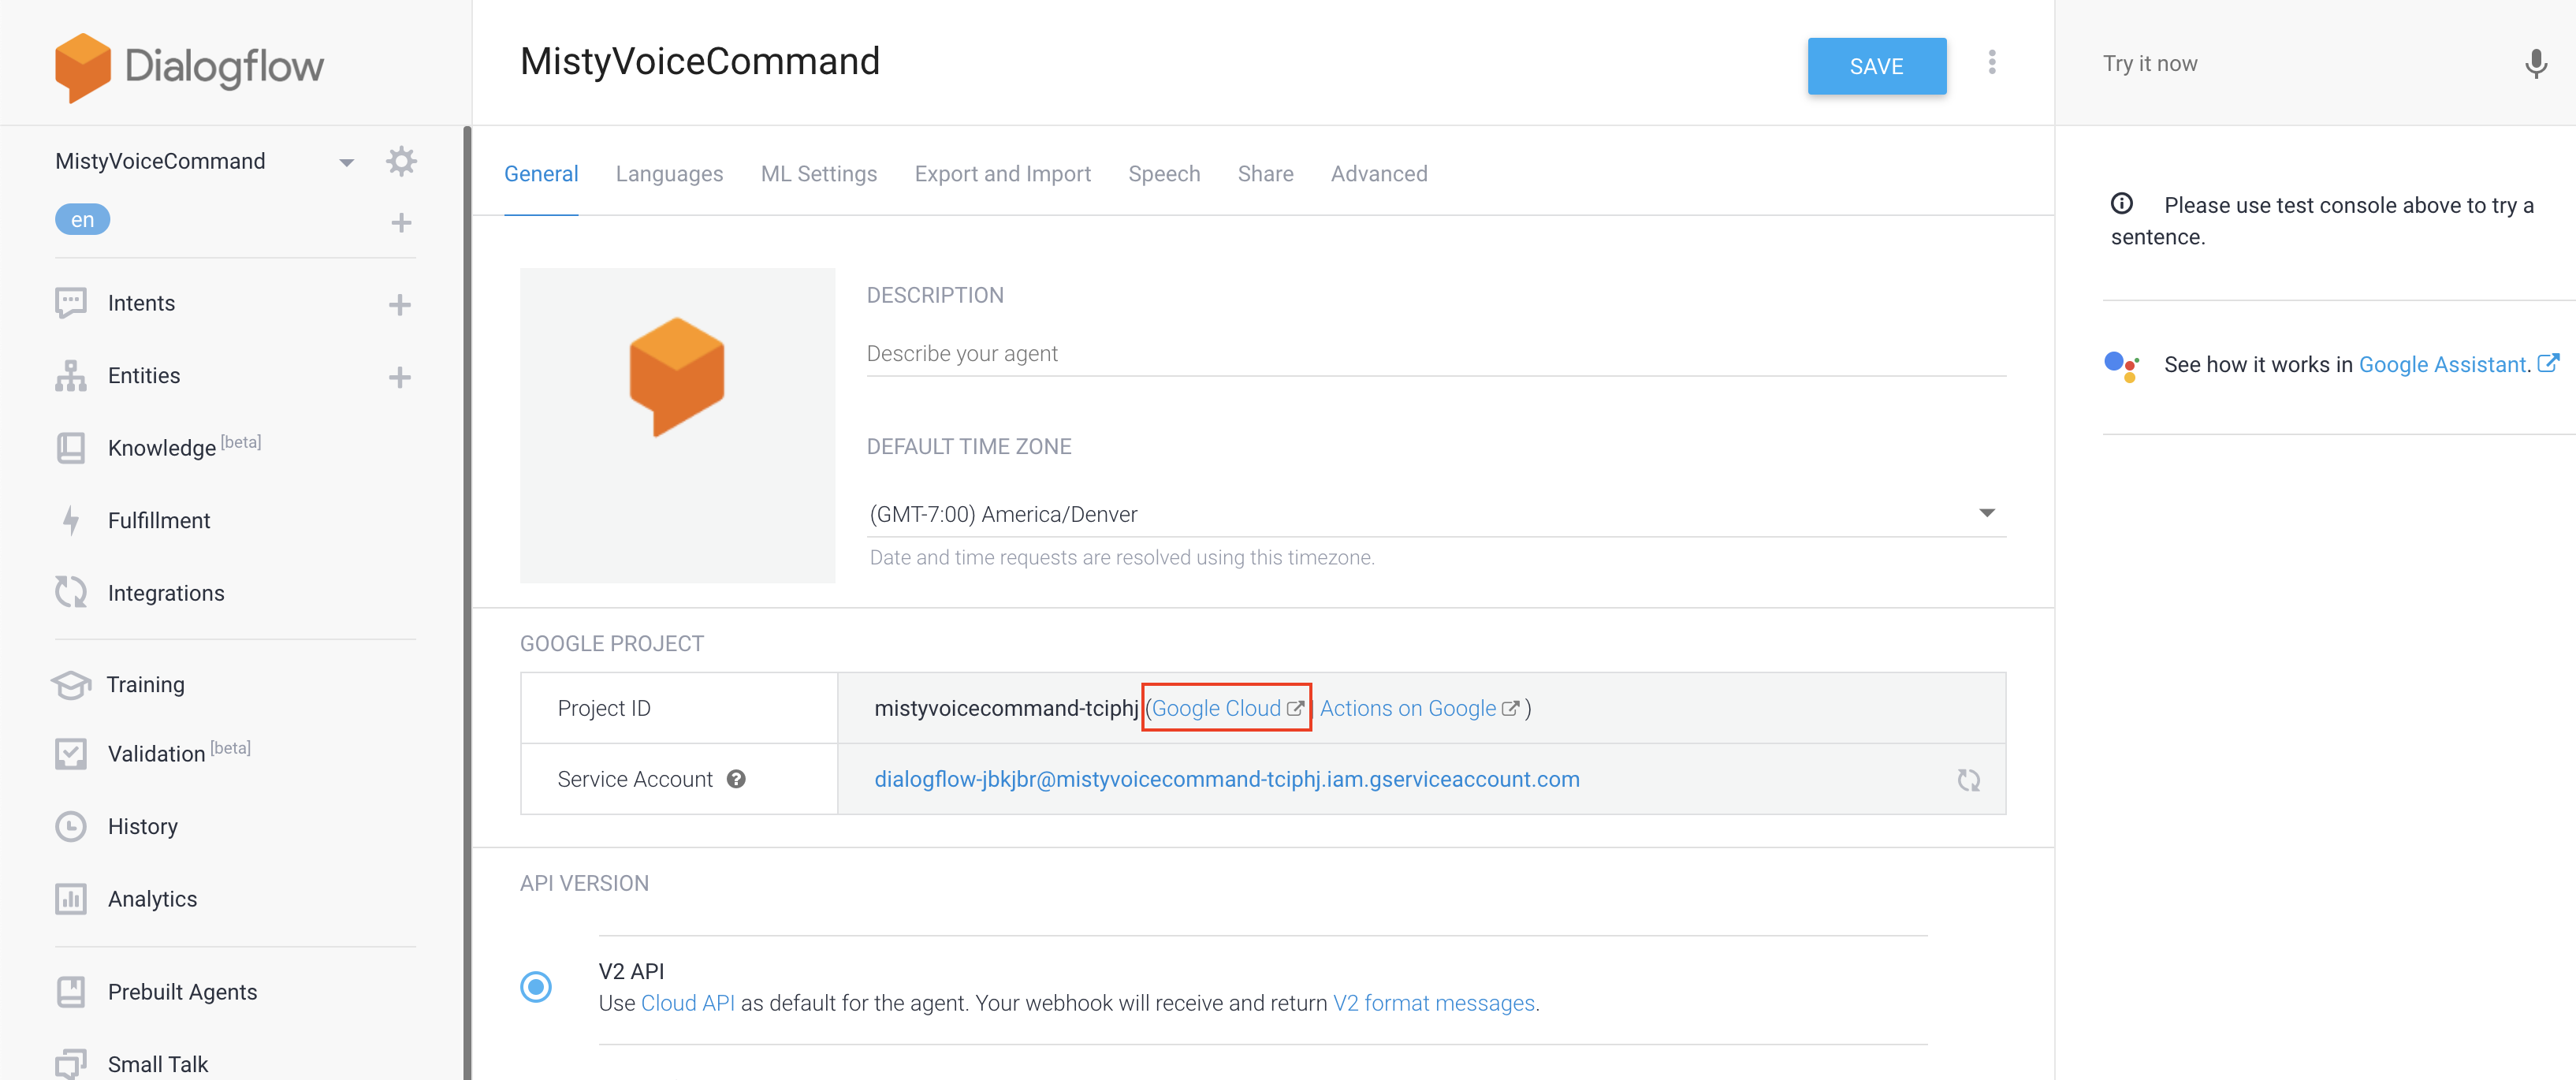Click the microphone icon in Try it now
Image resolution: width=2576 pixels, height=1080 pixels.
tap(2535, 64)
